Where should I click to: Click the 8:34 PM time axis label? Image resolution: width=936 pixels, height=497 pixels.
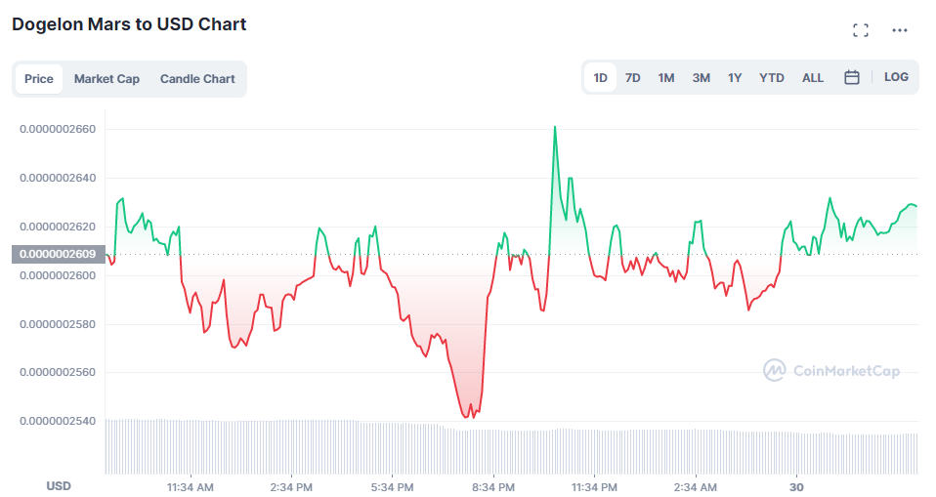[x=493, y=487]
